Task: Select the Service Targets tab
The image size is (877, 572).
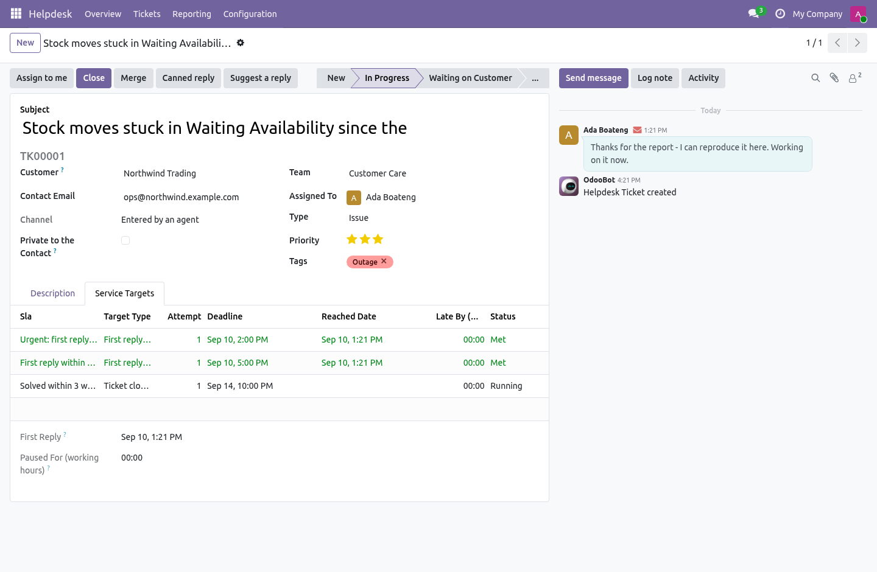Action: (x=125, y=293)
